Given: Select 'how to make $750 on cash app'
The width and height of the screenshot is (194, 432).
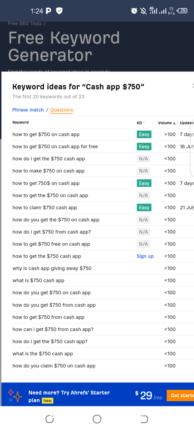Looking at the screenshot, I should [x=48, y=171].
